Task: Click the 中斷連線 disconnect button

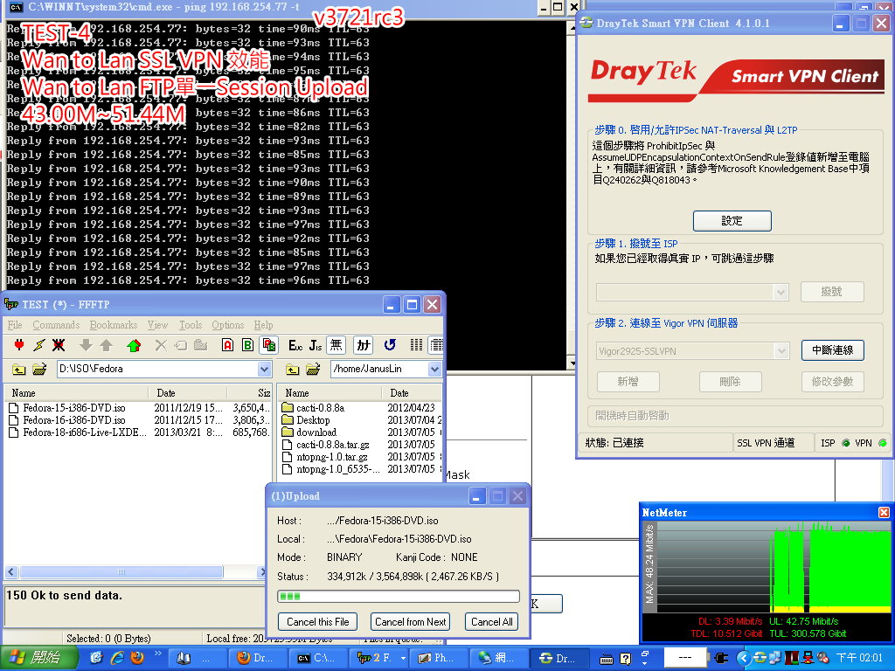Action: coord(832,350)
